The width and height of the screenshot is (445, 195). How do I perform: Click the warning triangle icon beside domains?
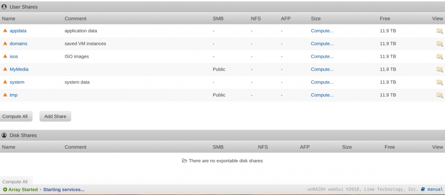tap(5, 44)
